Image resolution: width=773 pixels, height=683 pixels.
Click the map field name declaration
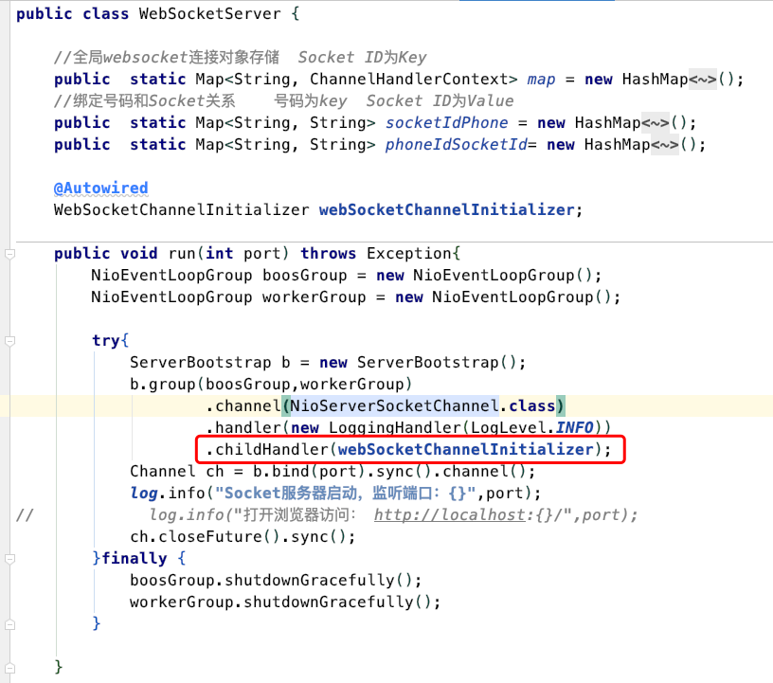[x=541, y=79]
